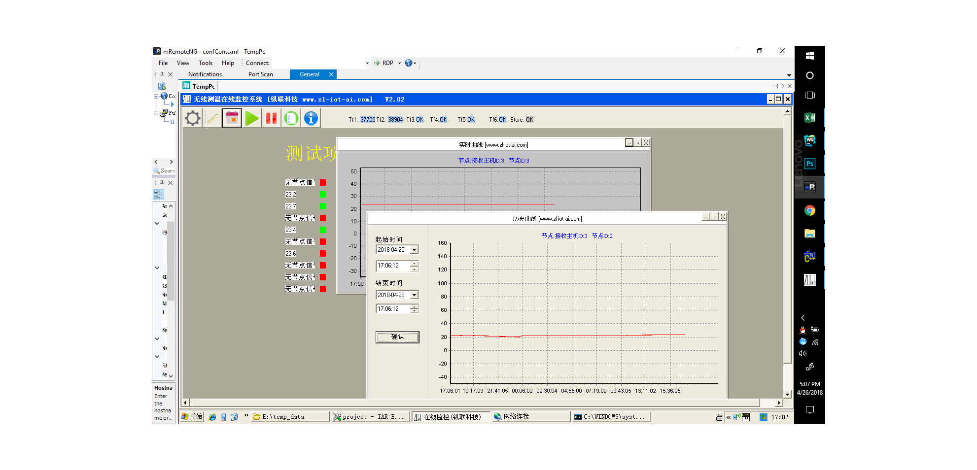Open the real-time curve chart tool
Screen dimensions: 977x470
click(x=212, y=118)
